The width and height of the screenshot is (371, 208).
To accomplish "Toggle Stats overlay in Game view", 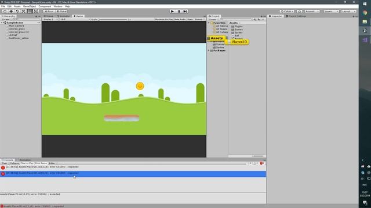I will (x=190, y=19).
